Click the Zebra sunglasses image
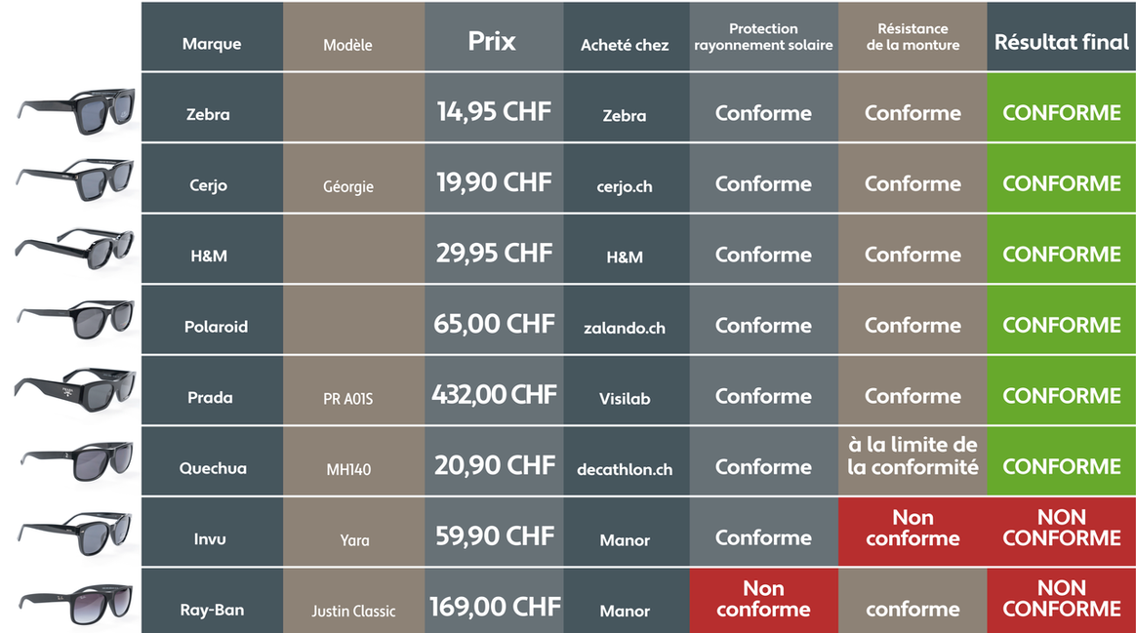The width and height of the screenshot is (1136, 633). (x=76, y=110)
